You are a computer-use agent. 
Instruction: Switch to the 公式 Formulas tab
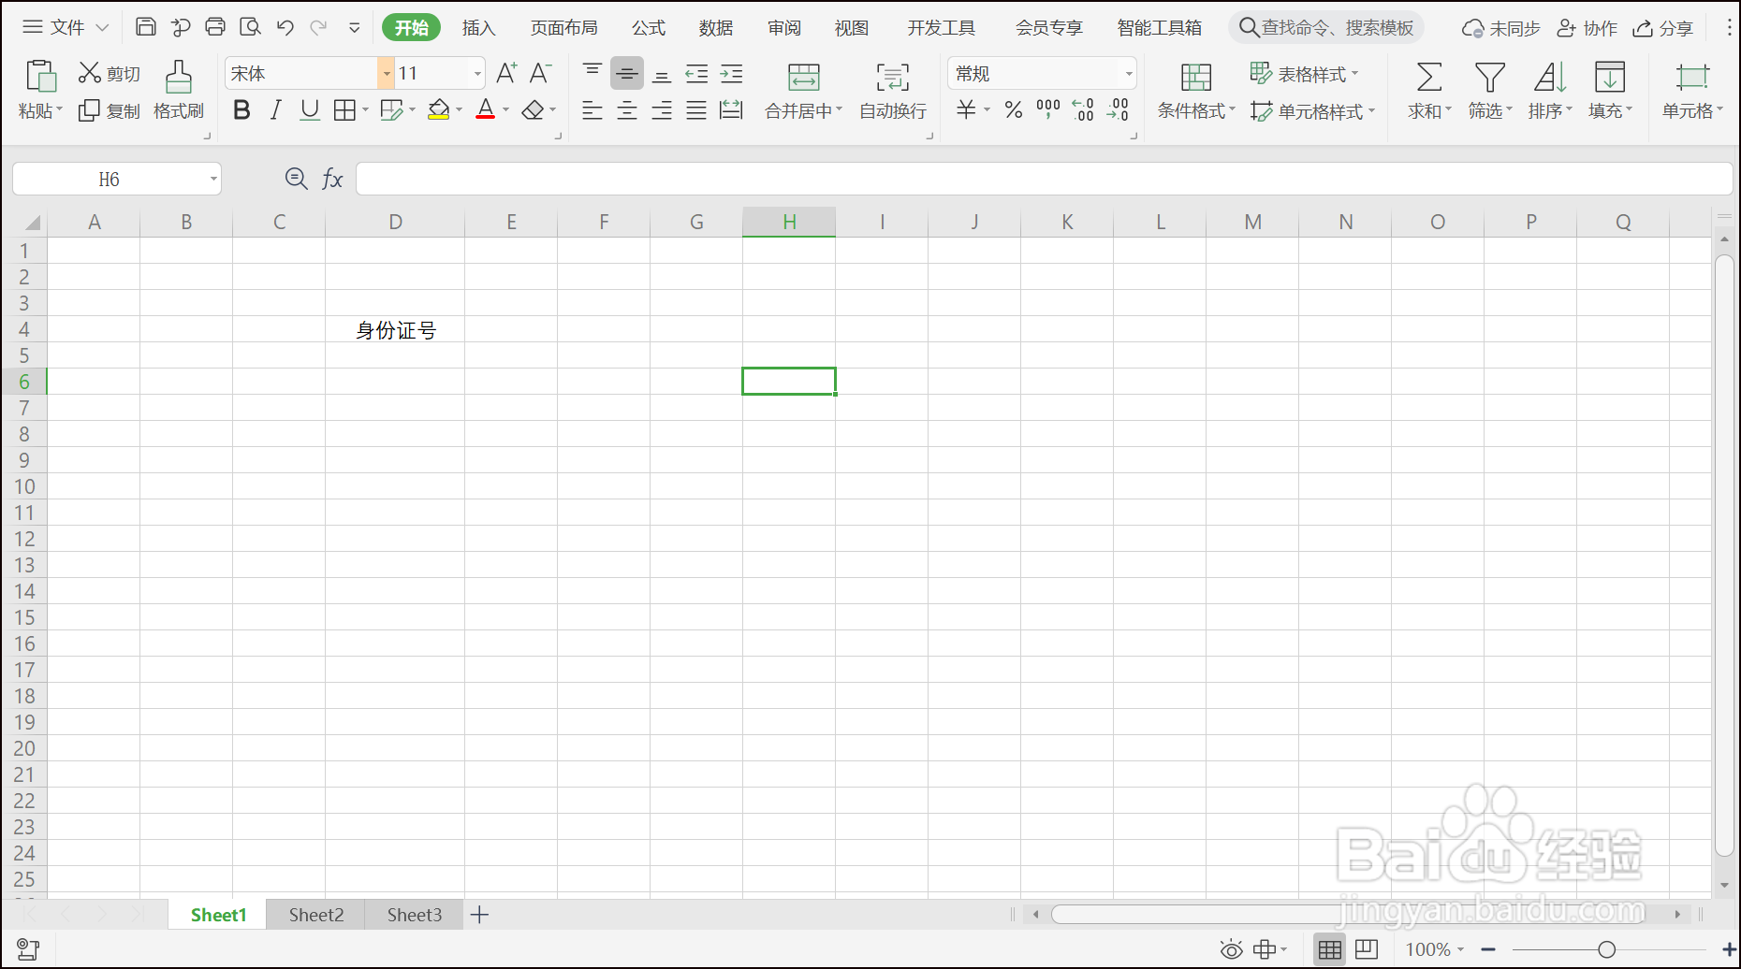point(649,28)
